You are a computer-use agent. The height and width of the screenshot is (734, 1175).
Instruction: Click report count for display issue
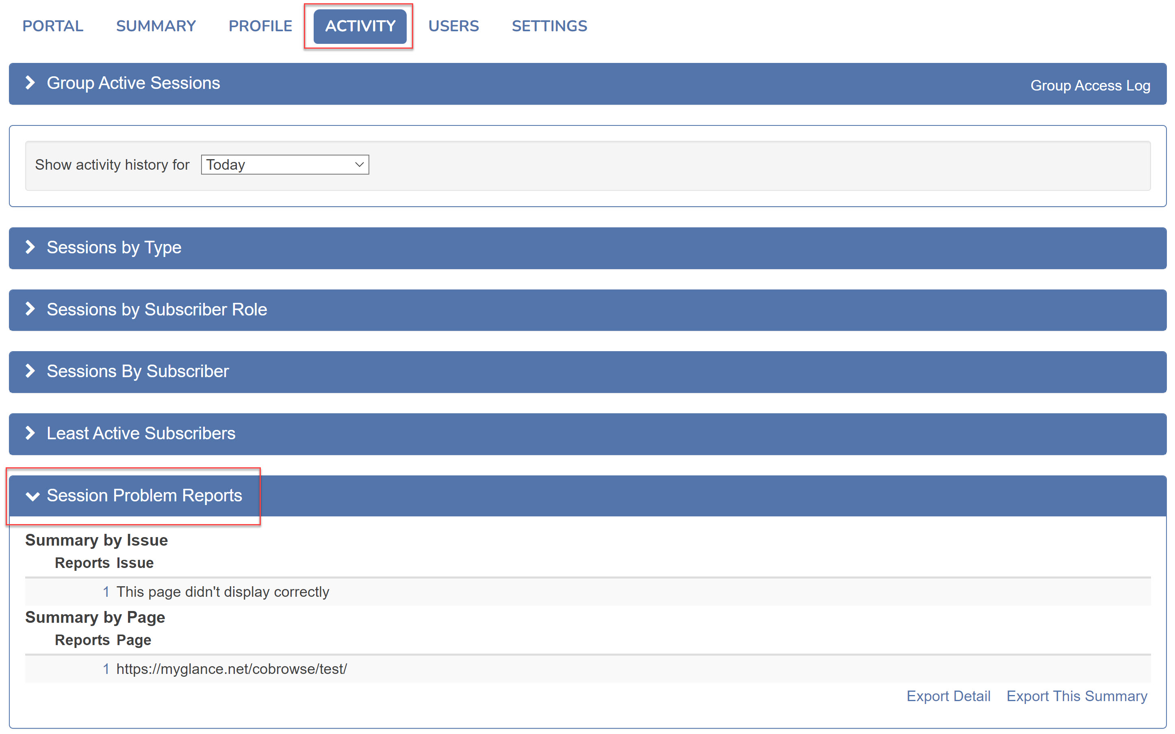(105, 592)
